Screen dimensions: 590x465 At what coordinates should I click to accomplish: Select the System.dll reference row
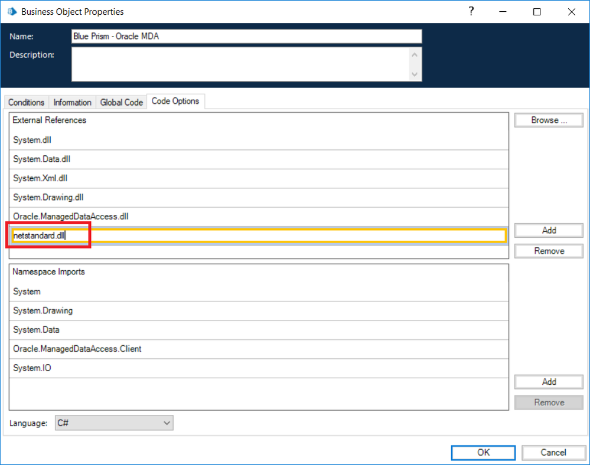pyautogui.click(x=259, y=140)
